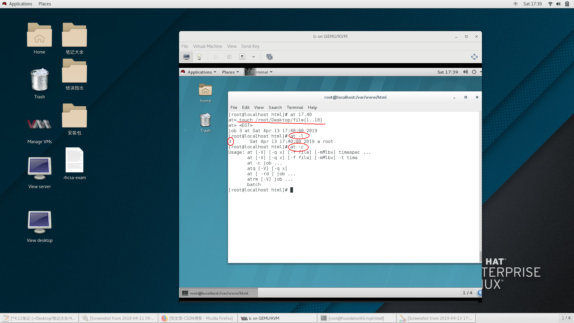Open the Manage VMs desktop icon
Screen dimensions: 574x323
coord(39,129)
